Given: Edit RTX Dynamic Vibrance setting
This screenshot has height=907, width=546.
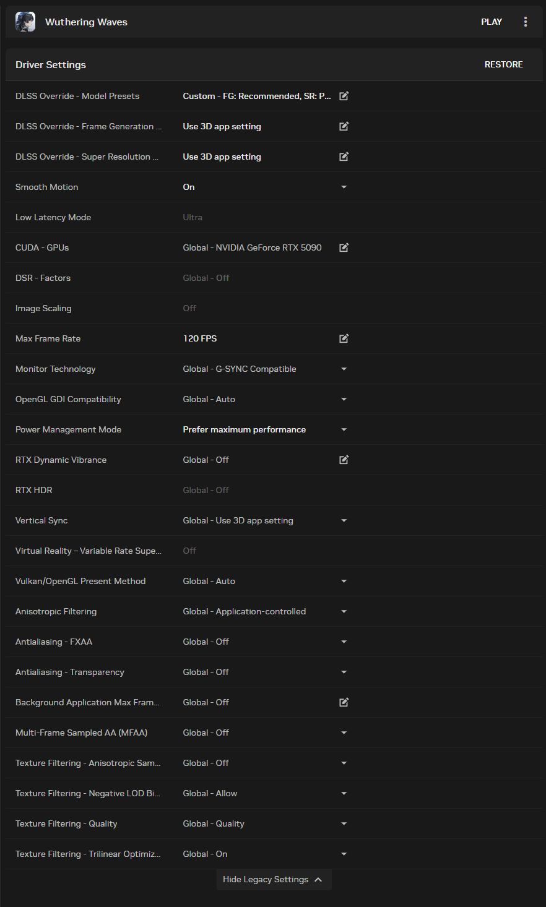Looking at the screenshot, I should pos(344,460).
